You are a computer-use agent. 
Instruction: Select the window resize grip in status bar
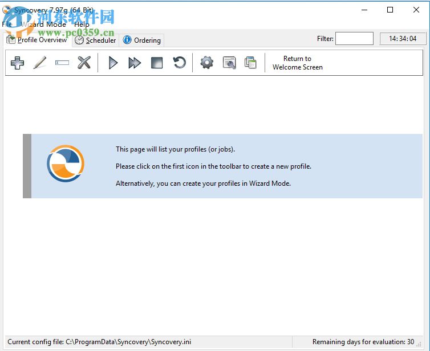[x=419, y=344]
